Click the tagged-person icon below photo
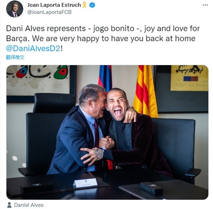The image size is (213, 209). click(9, 205)
